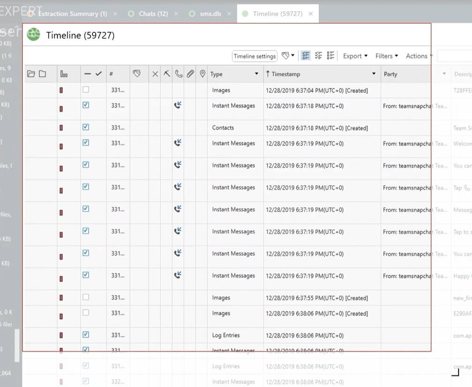
Task: Open the Export dropdown
Action: (x=355, y=56)
